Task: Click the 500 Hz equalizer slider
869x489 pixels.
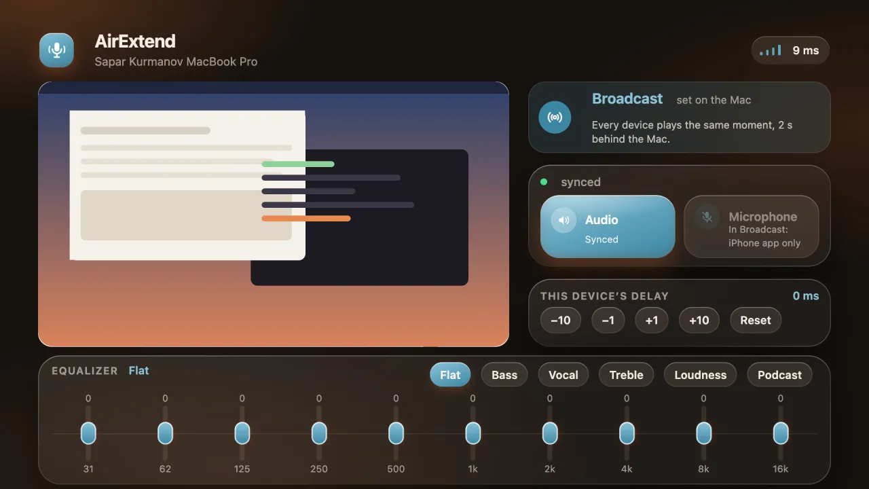Action: [396, 433]
